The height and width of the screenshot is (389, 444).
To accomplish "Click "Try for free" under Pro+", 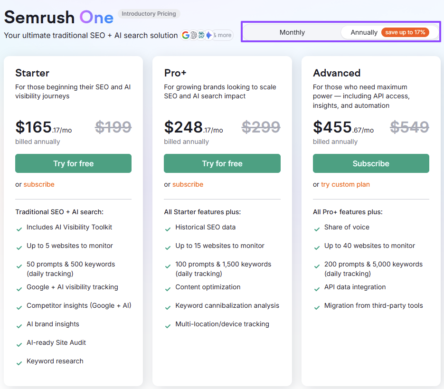I will point(222,163).
